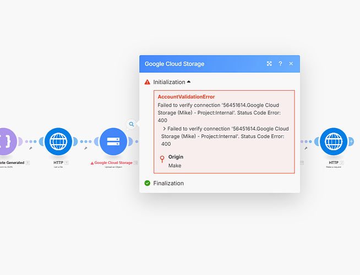Click the first HTTP Get a file module
The height and width of the screenshot is (275, 360).
(x=58, y=141)
